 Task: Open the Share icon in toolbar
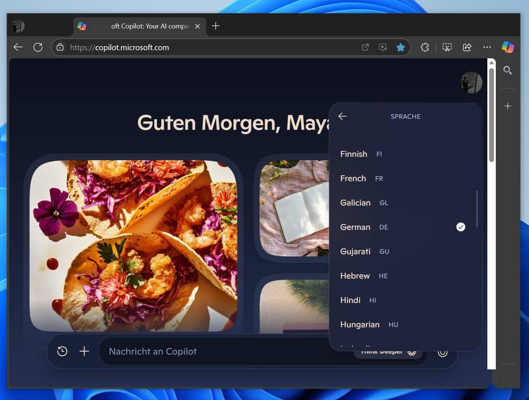point(467,47)
